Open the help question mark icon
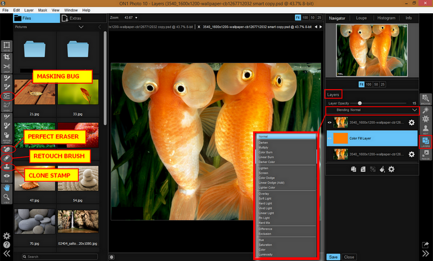This screenshot has height=261, width=433. tap(6, 245)
